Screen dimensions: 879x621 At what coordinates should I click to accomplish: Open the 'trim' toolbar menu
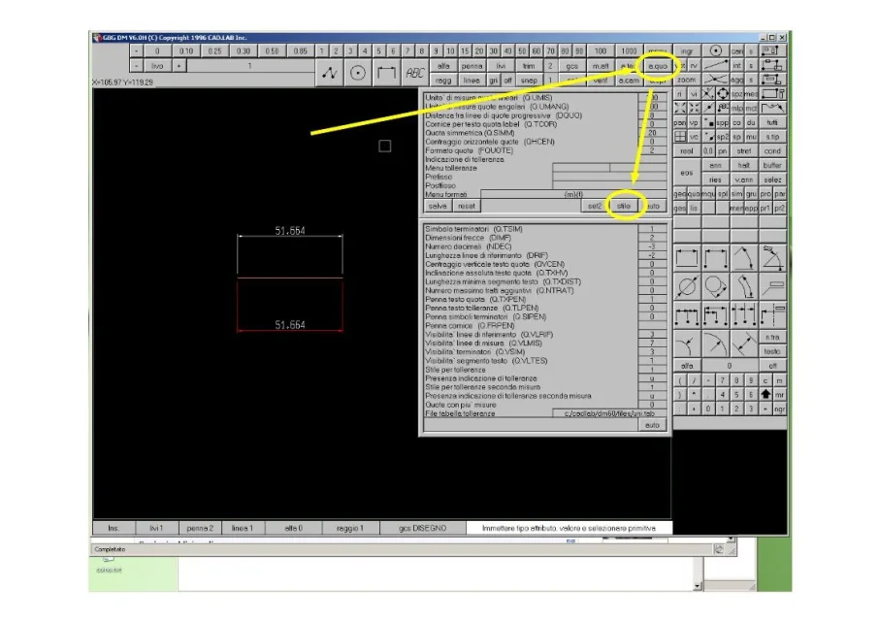pyautogui.click(x=529, y=66)
